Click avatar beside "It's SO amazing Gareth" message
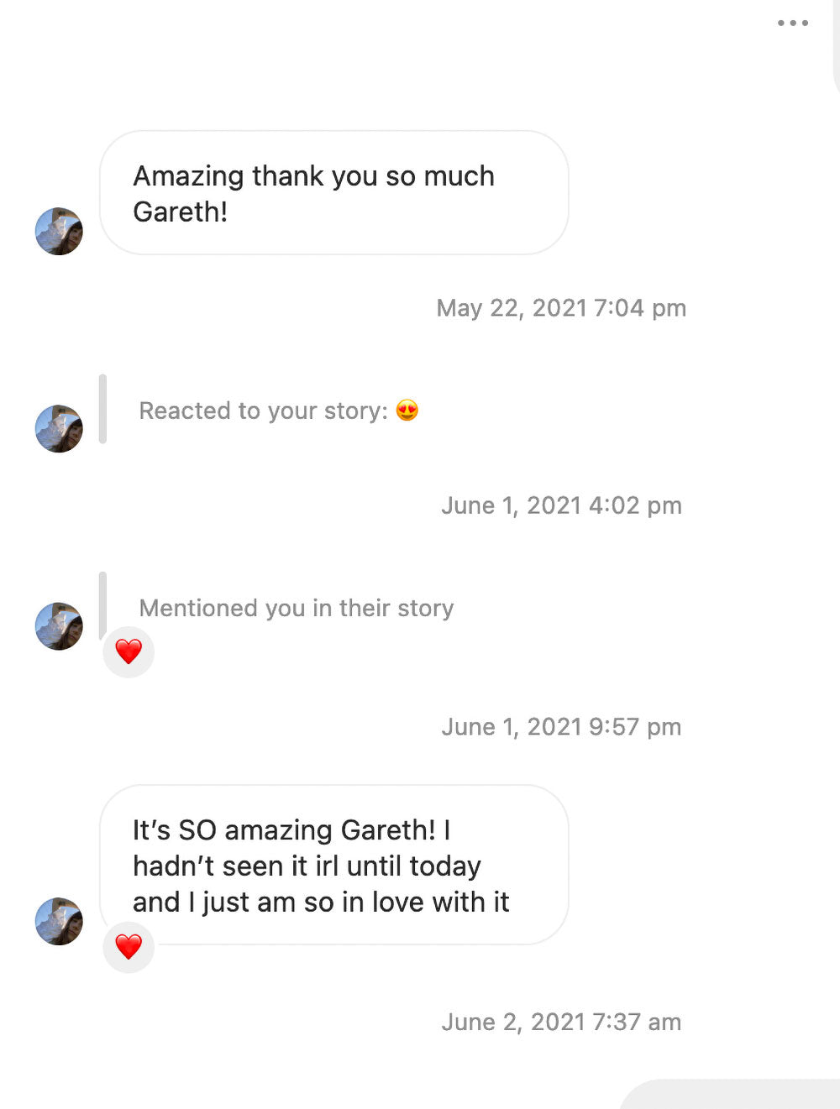Viewport: 840px width, 1109px height. (x=59, y=921)
